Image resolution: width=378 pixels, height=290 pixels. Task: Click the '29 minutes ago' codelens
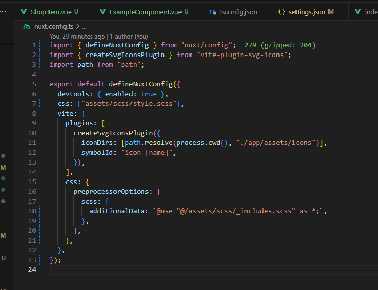coord(84,37)
